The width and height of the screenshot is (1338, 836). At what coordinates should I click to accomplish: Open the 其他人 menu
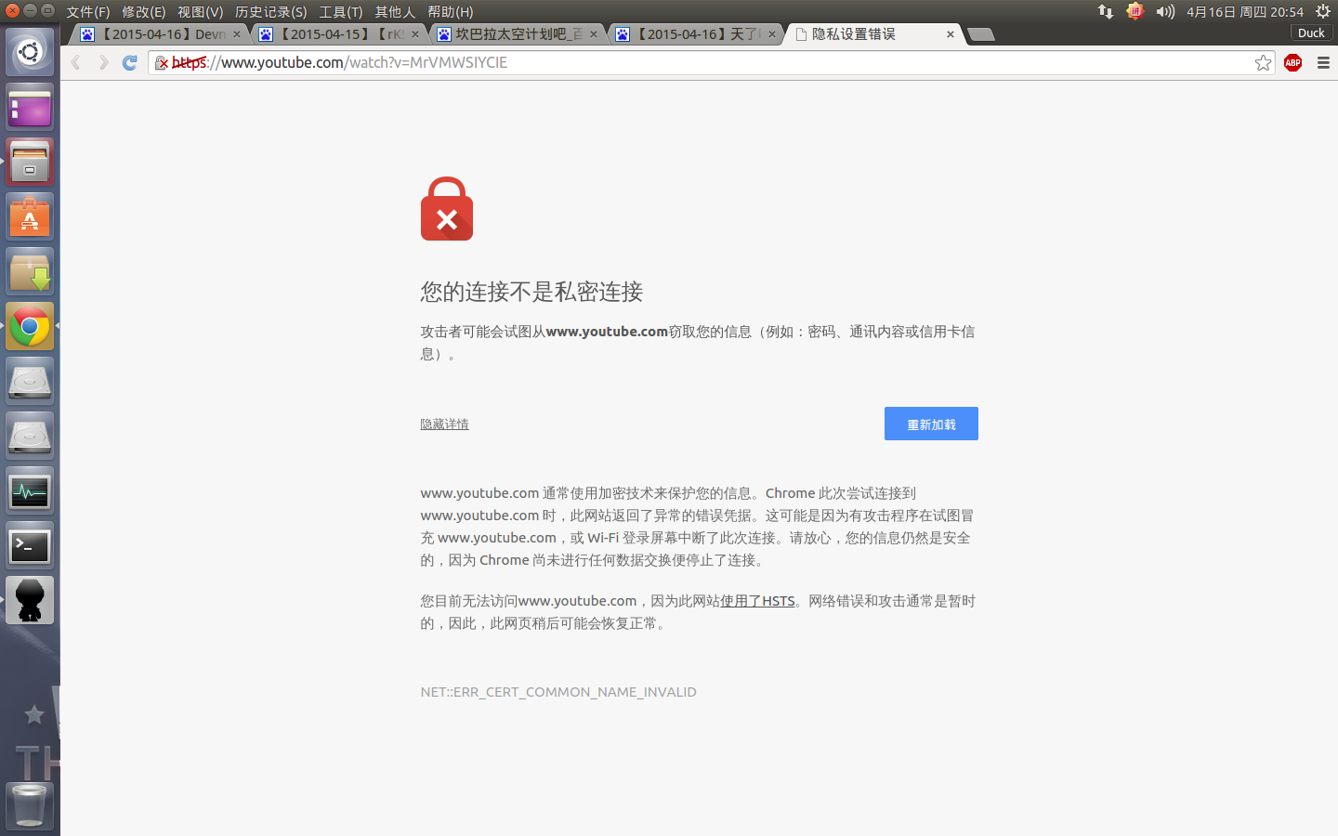click(x=395, y=12)
